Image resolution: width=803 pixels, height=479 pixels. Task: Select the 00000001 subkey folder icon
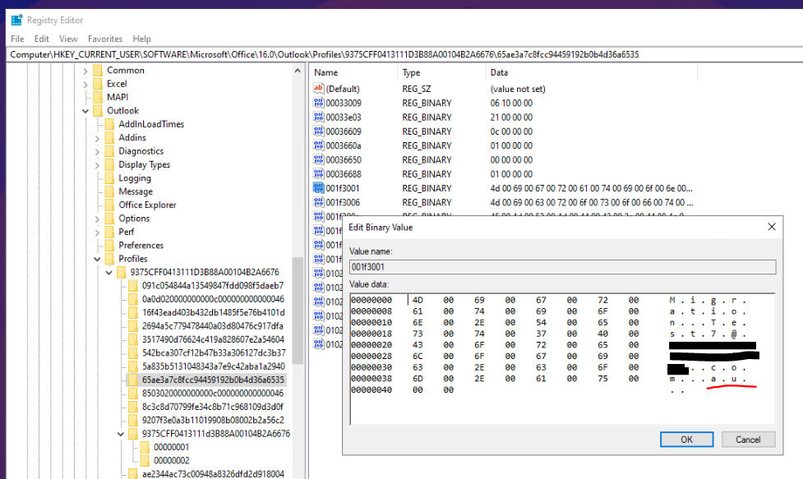pos(145,447)
